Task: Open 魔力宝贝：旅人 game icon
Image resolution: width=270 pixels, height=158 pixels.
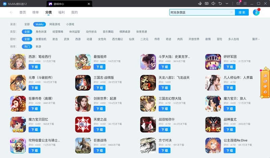Action: [x=213, y=104]
